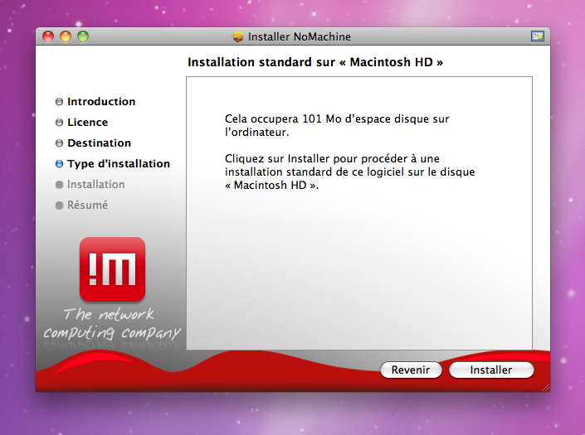Go back with the Revenir button
The image size is (585, 435).
[411, 370]
